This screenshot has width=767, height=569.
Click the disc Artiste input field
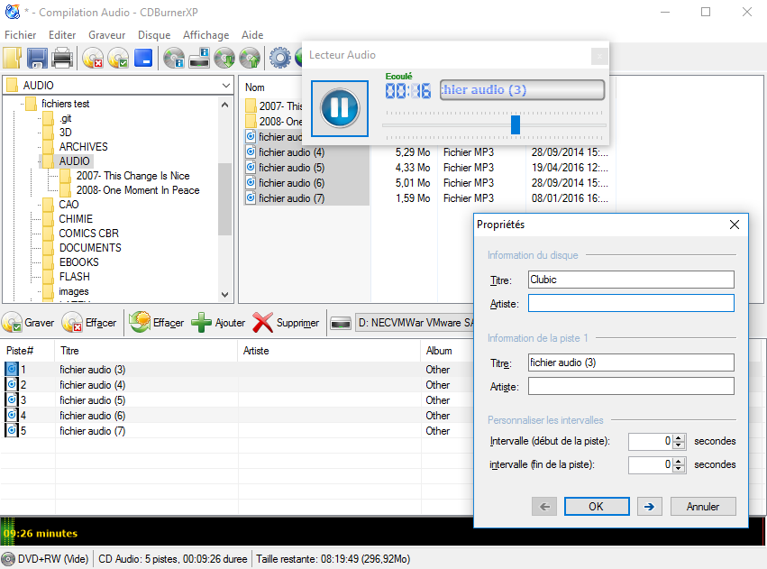[x=631, y=303]
